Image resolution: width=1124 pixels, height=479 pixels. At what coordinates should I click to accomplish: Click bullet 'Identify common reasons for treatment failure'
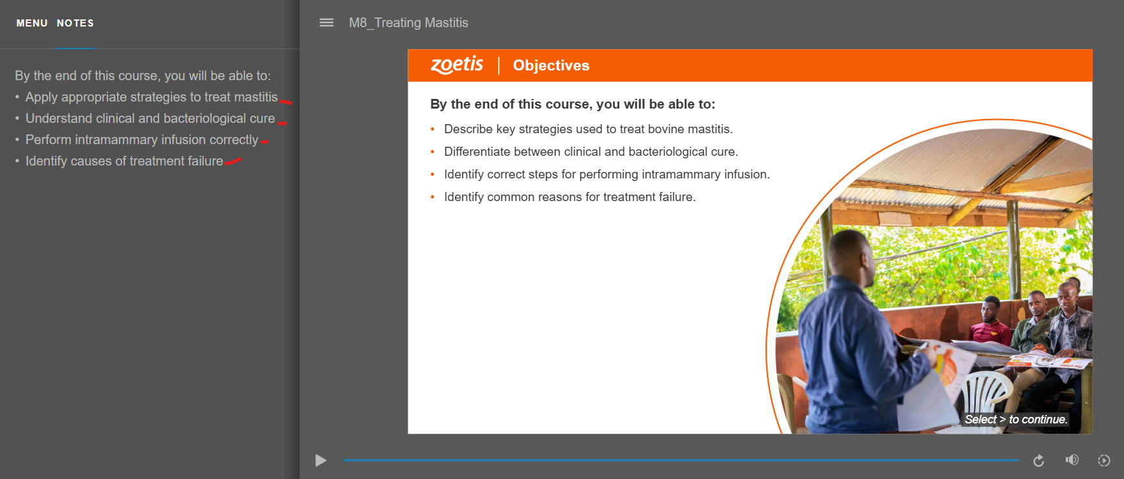[x=569, y=197]
